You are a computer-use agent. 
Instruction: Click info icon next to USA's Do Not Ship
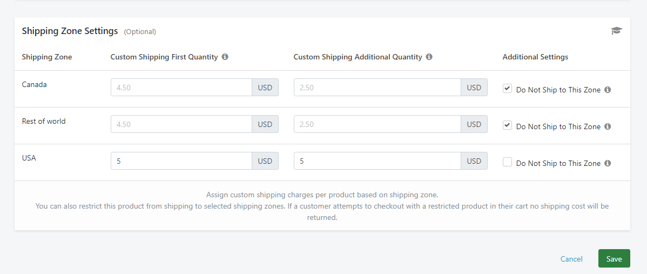(608, 163)
